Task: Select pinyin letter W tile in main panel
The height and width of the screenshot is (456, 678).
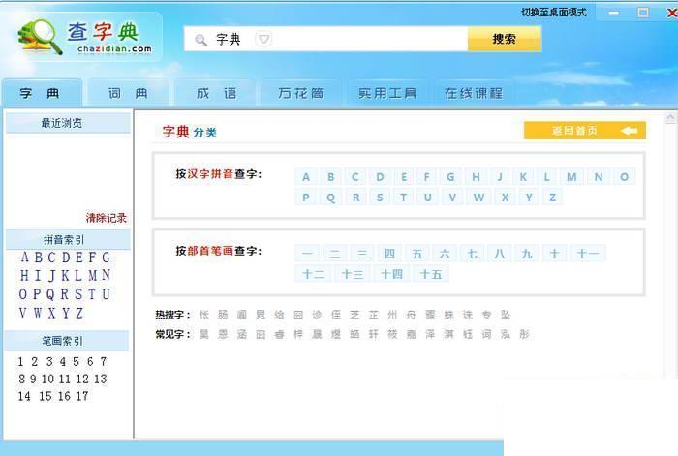Action: click(478, 198)
